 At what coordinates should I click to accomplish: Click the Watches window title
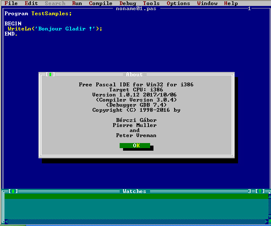(134, 191)
